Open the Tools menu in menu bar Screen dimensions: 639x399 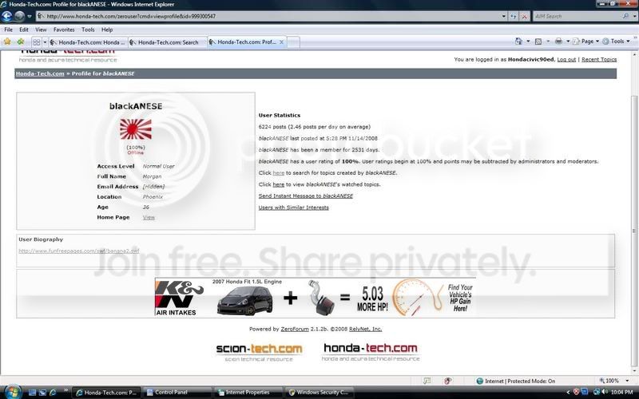[88, 30]
